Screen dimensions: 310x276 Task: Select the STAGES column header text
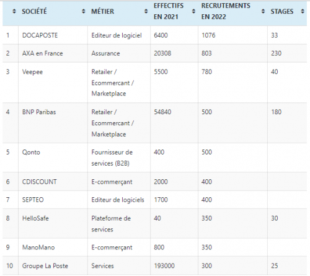pos(282,11)
